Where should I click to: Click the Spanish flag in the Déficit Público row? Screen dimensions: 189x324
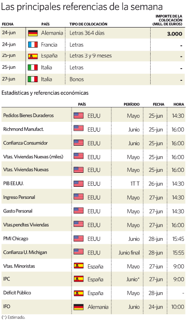point(79,293)
